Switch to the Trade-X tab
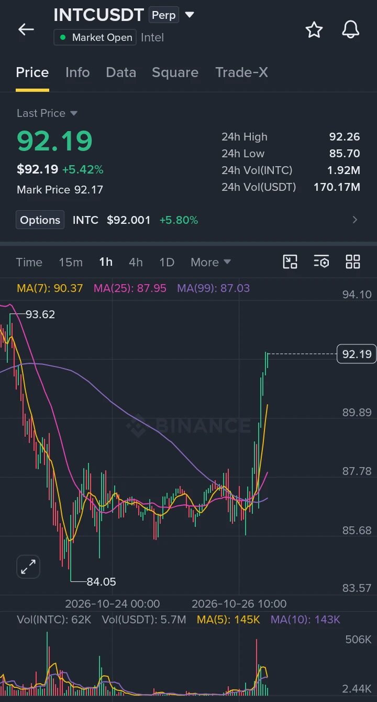This screenshot has width=377, height=702. click(241, 72)
